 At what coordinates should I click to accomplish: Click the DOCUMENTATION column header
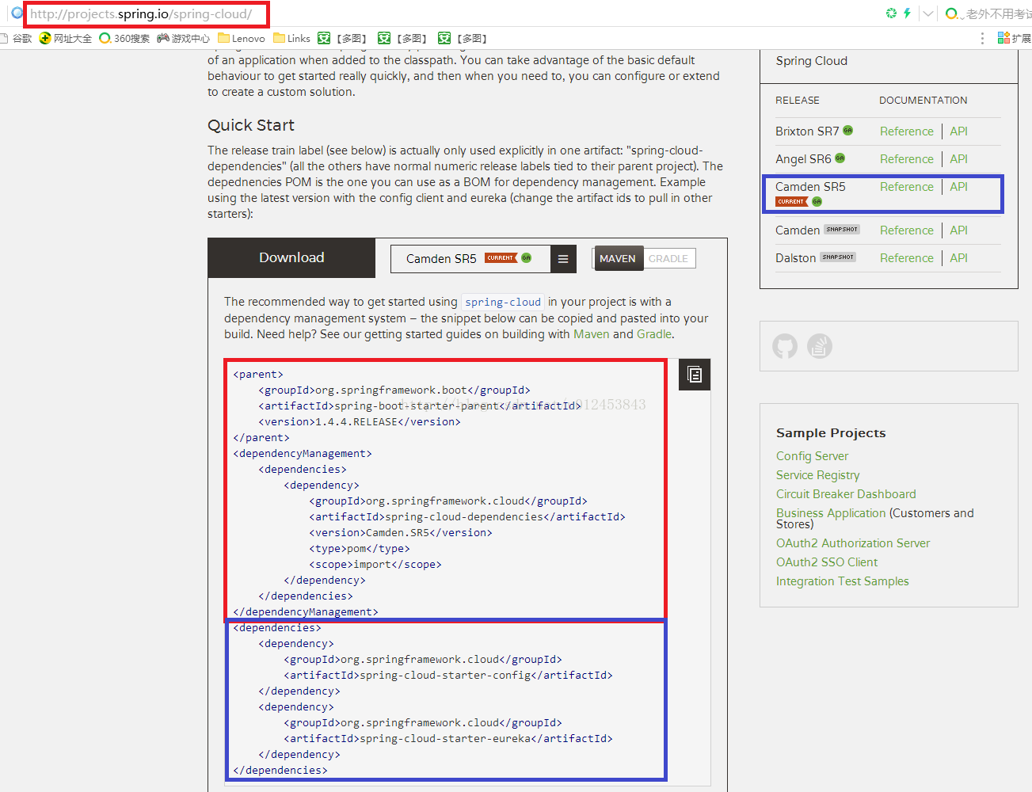click(923, 101)
